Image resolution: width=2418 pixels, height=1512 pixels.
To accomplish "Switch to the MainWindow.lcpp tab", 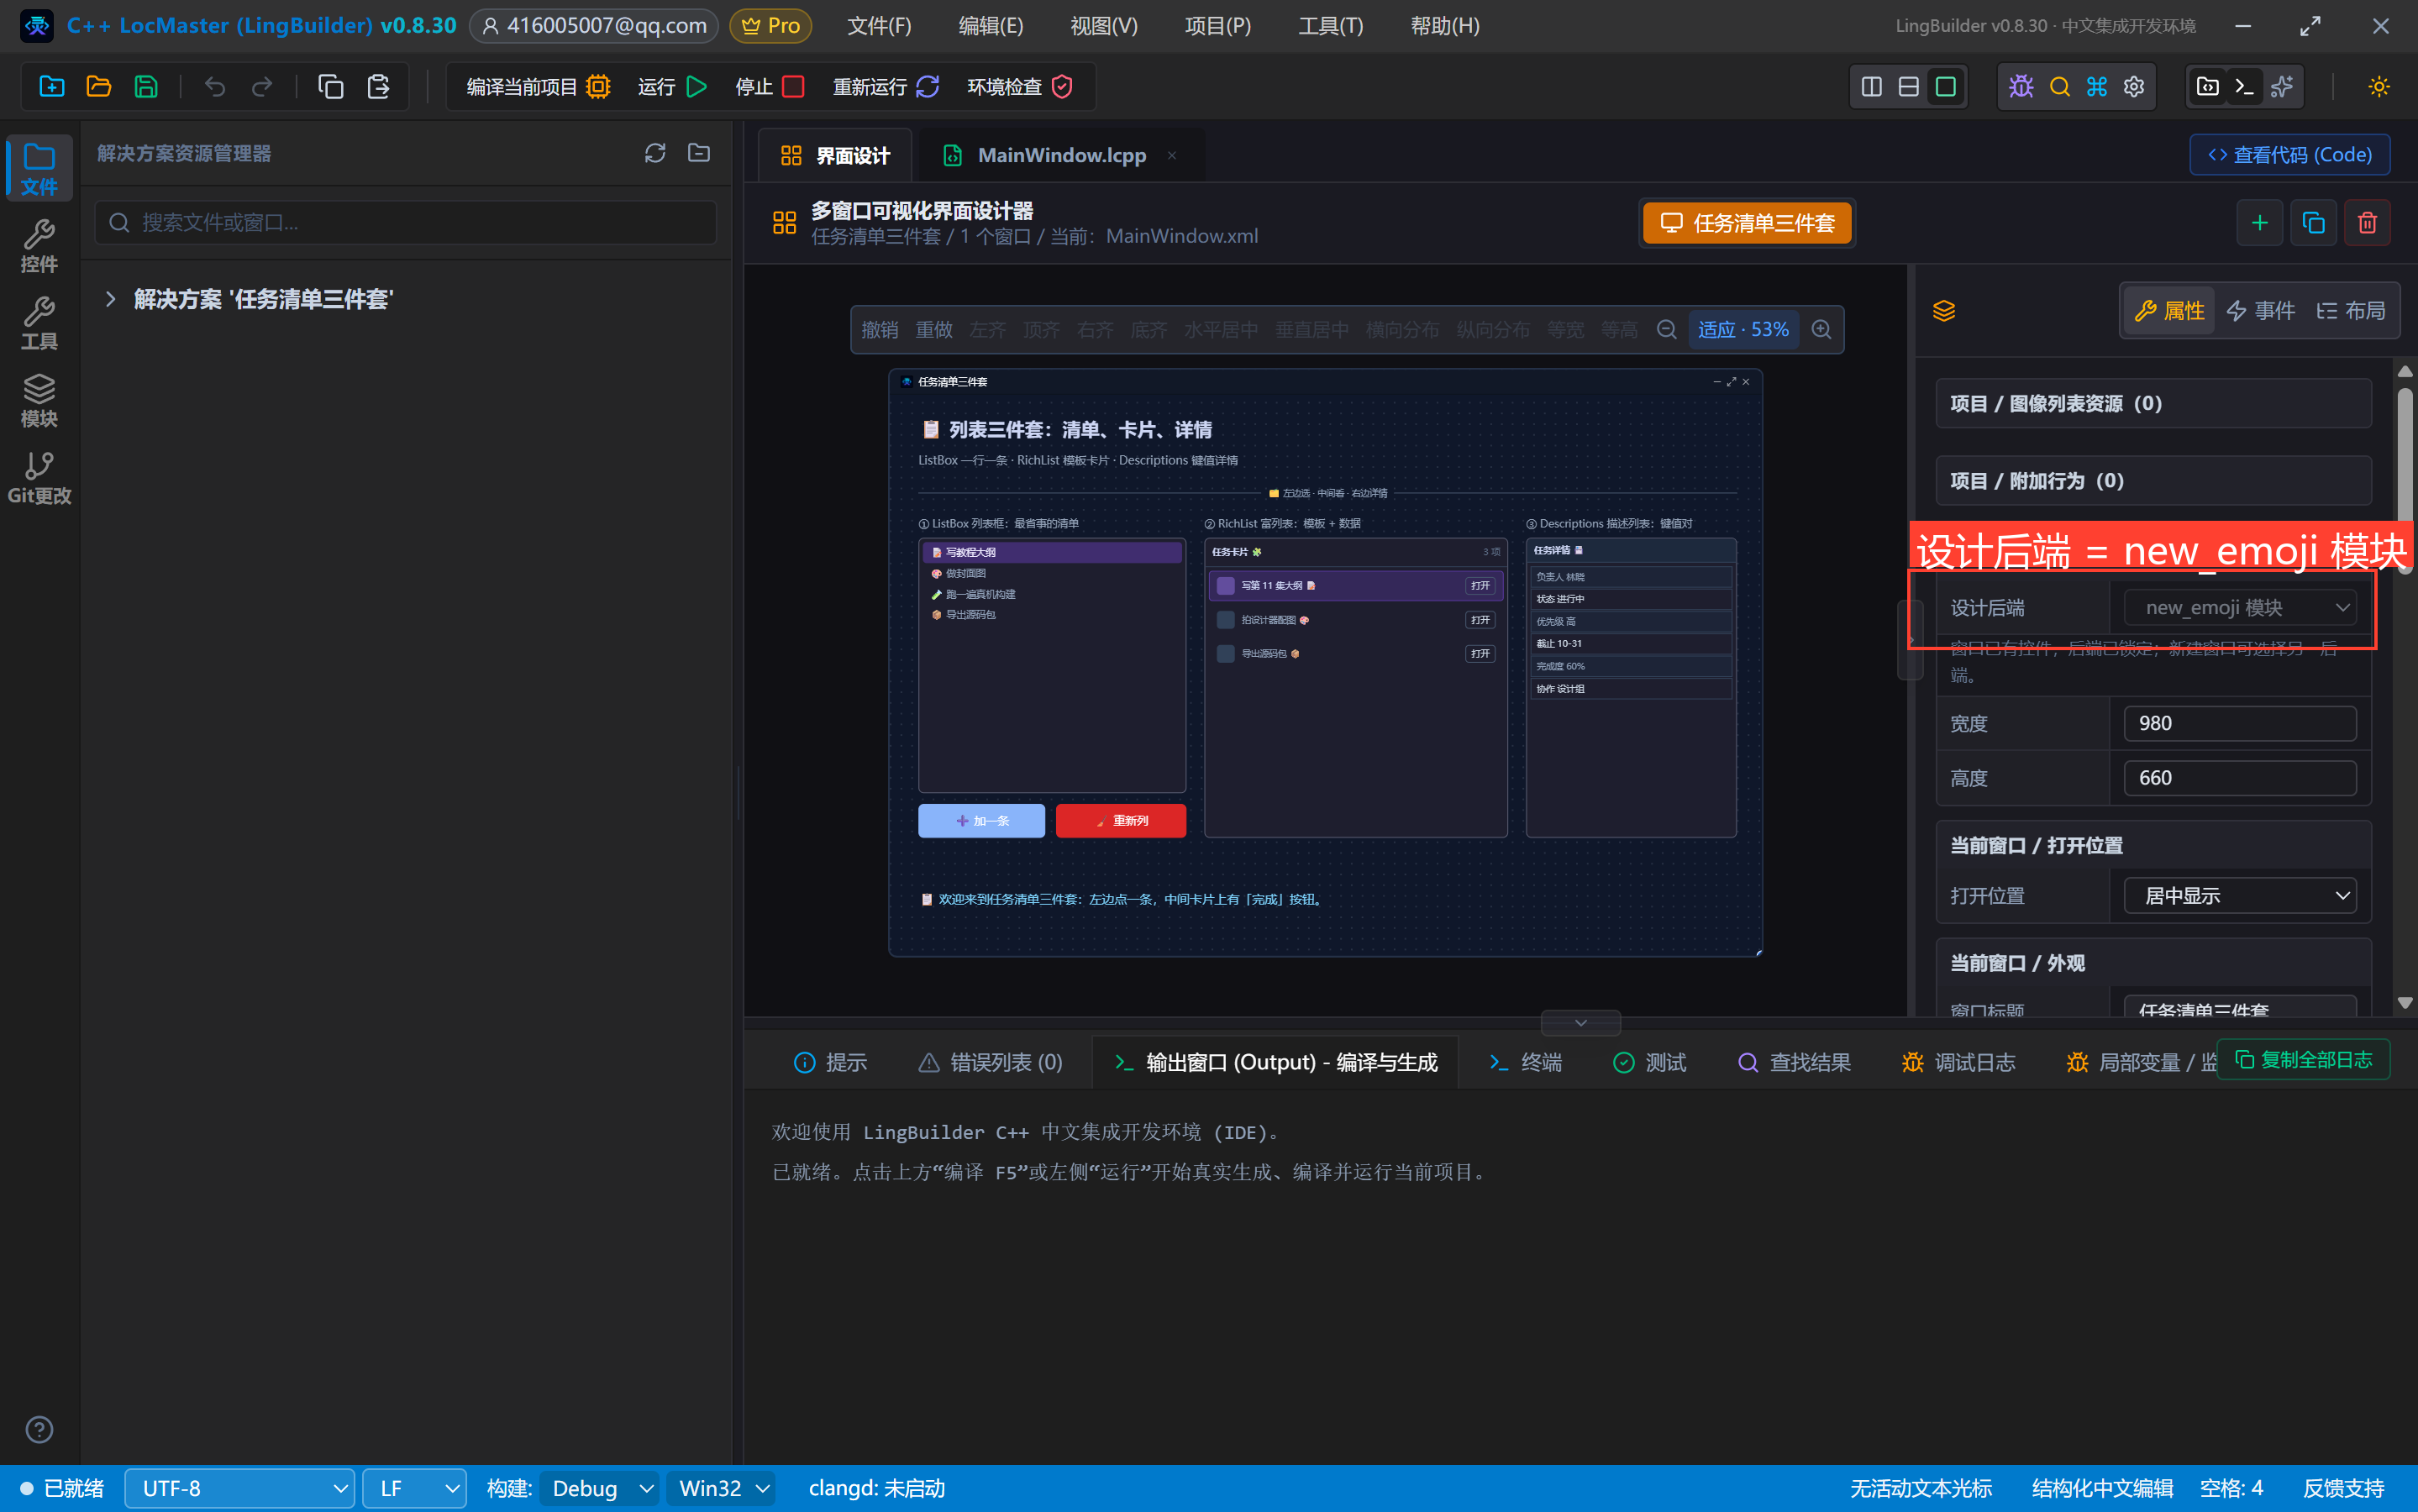I will (1061, 155).
